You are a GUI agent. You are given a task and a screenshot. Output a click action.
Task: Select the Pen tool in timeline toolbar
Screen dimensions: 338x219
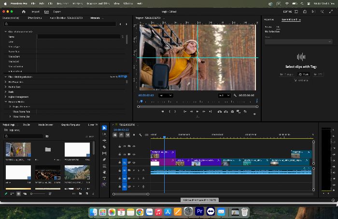pos(104,160)
